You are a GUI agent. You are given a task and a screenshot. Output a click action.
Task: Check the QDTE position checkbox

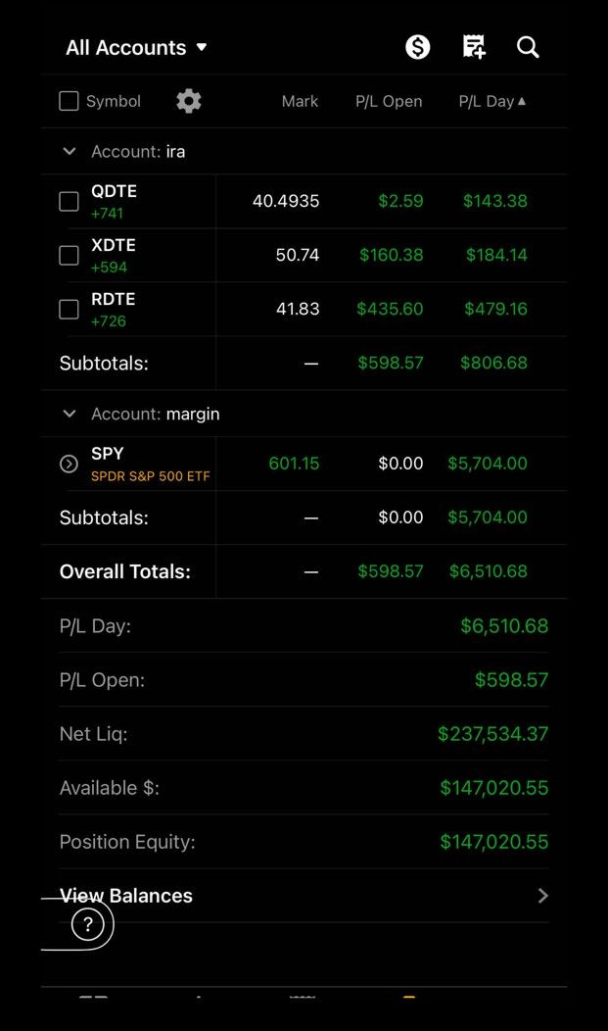tap(69, 201)
